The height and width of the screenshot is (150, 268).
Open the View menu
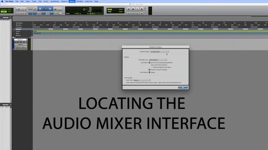28,1
